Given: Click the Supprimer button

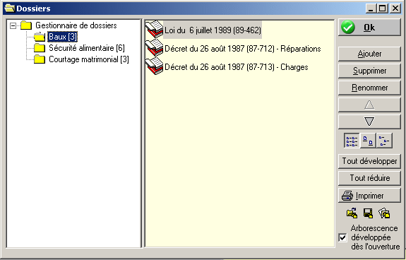Looking at the screenshot, I should [x=369, y=71].
